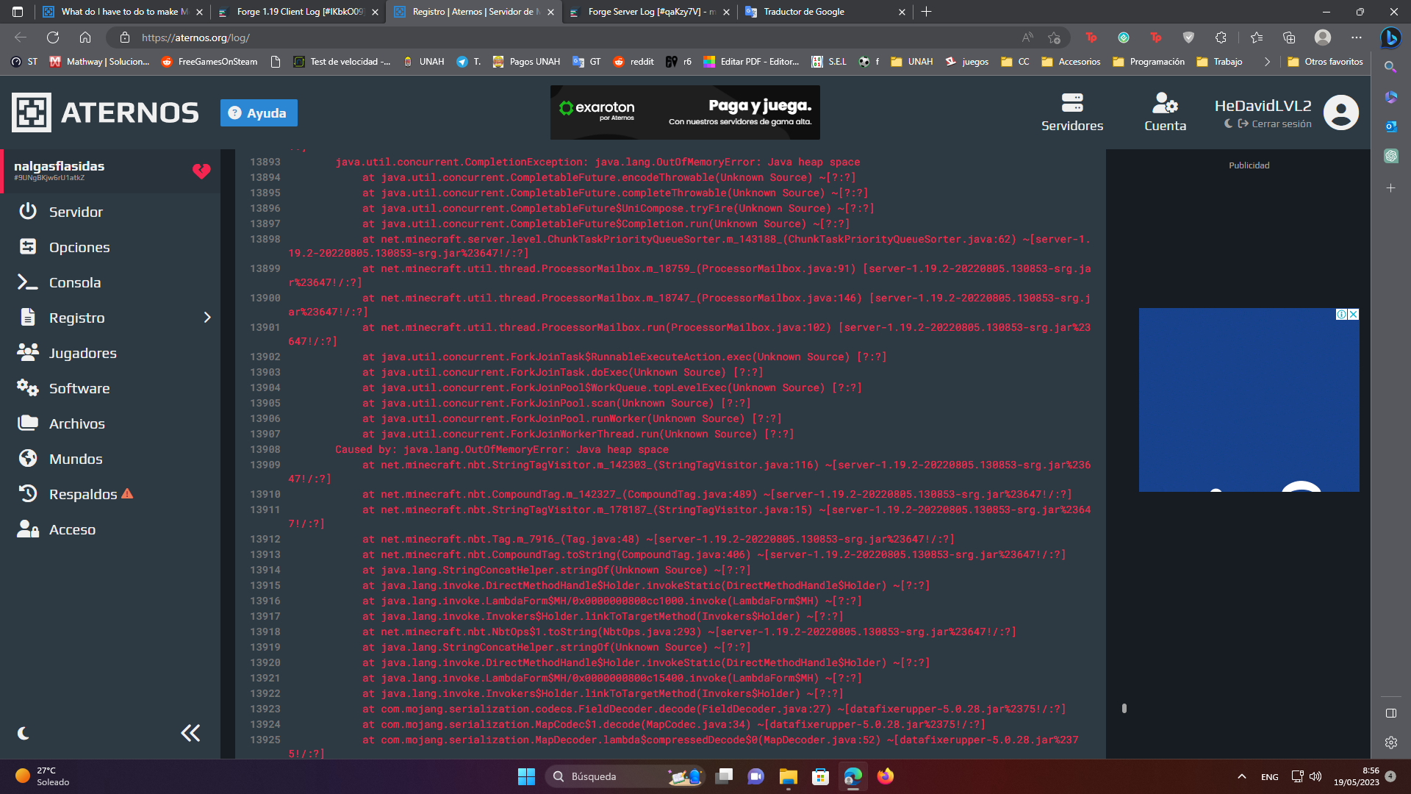Open Mathway bookmark

[99, 62]
